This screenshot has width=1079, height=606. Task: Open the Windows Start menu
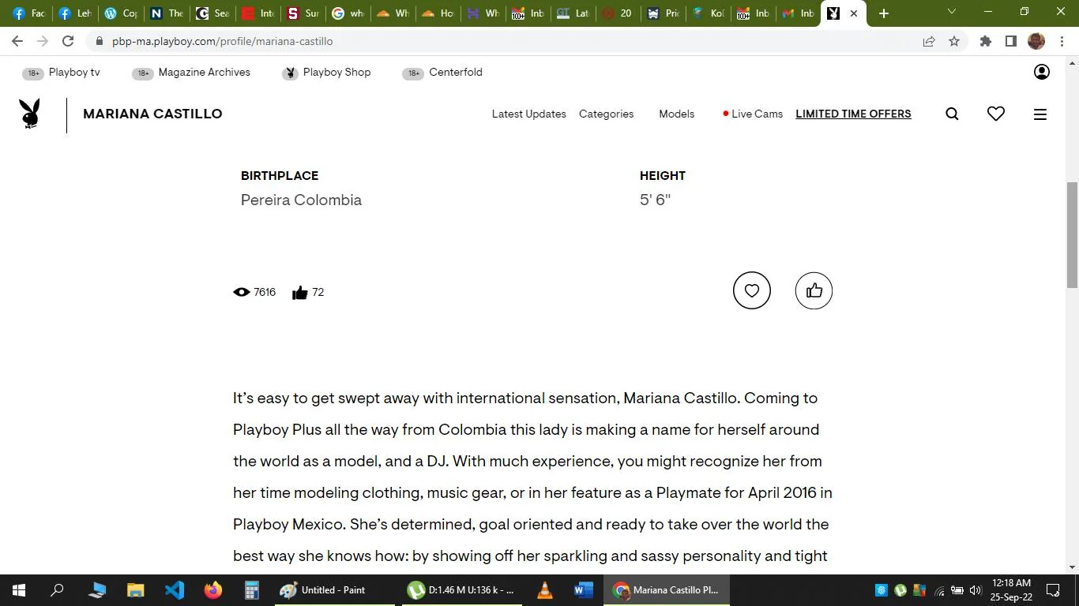pyautogui.click(x=18, y=590)
